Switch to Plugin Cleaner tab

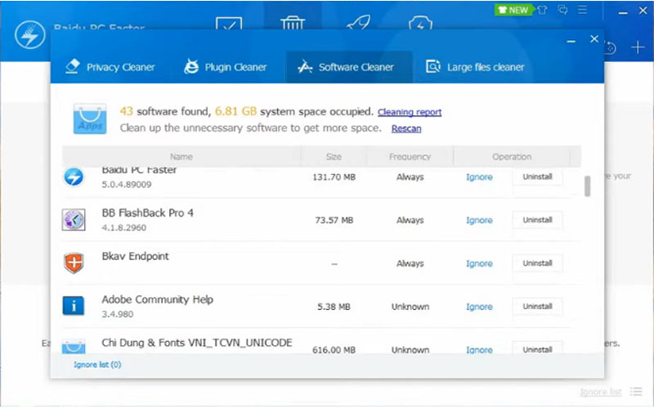point(226,67)
